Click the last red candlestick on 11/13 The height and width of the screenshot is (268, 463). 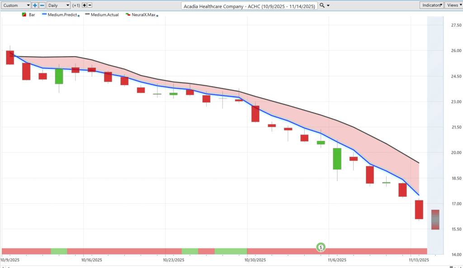click(419, 210)
